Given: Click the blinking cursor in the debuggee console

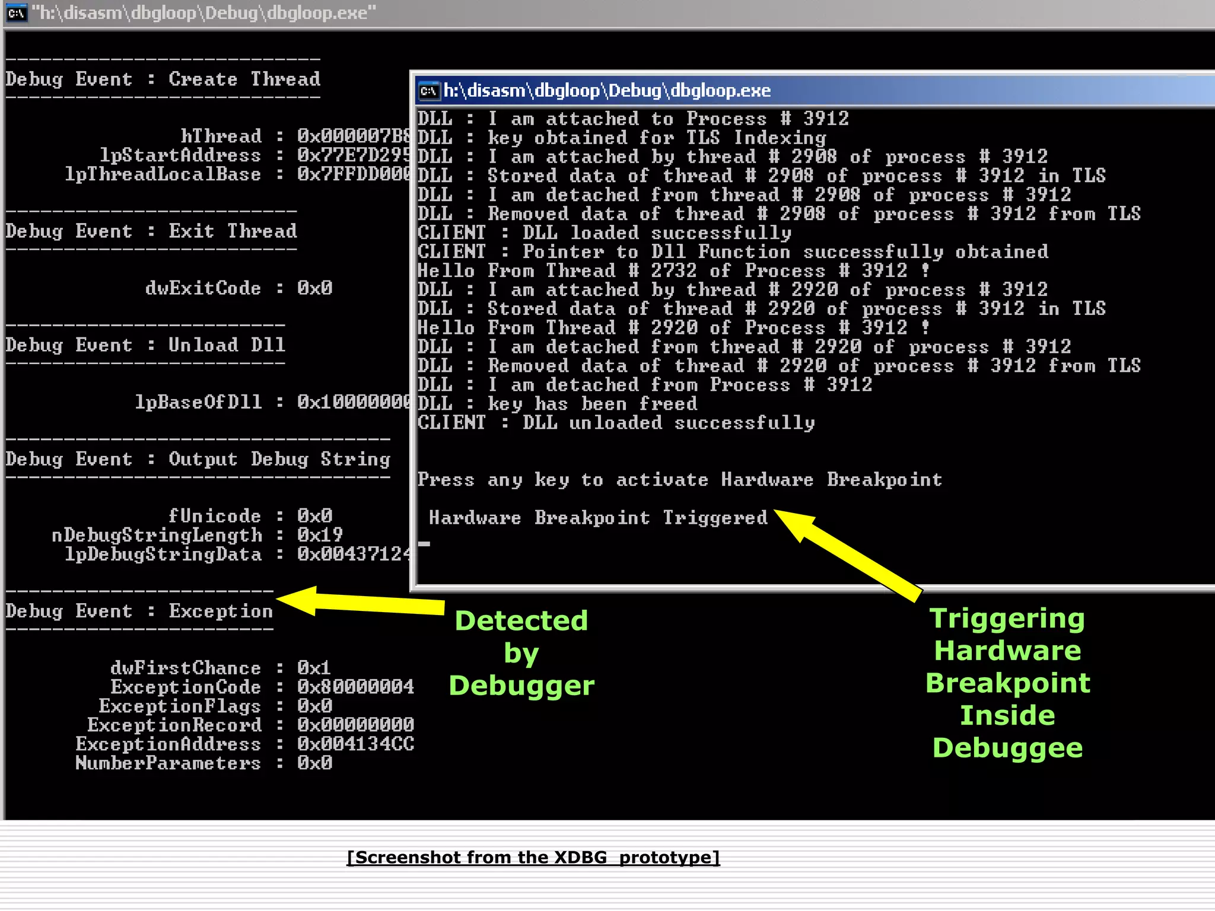Looking at the screenshot, I should click(424, 543).
